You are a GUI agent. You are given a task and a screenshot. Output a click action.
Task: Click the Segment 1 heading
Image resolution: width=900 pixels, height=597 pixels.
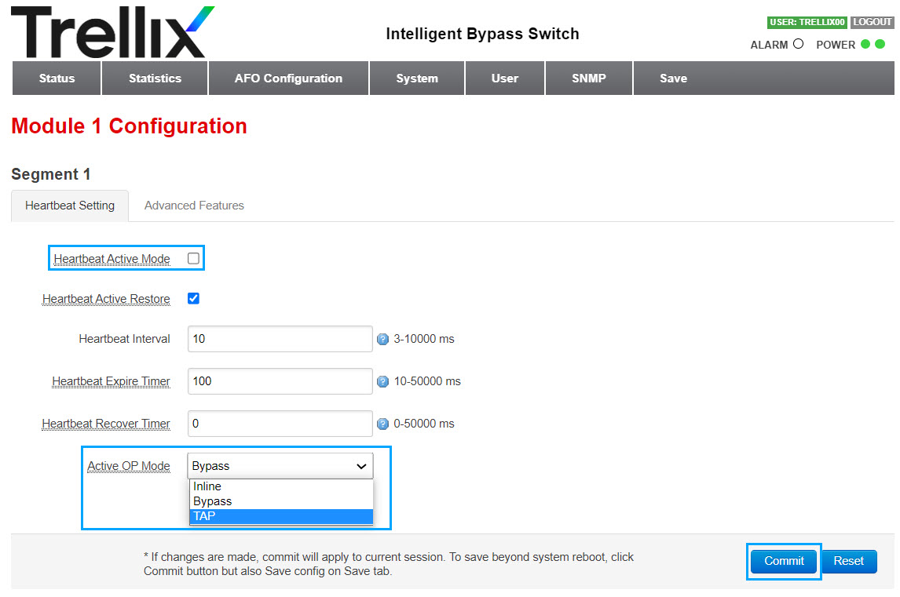point(50,174)
